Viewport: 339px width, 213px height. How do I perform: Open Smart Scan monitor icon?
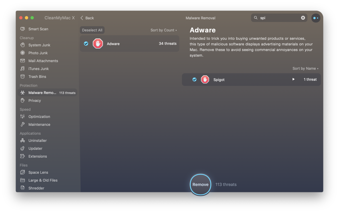pos(23,29)
